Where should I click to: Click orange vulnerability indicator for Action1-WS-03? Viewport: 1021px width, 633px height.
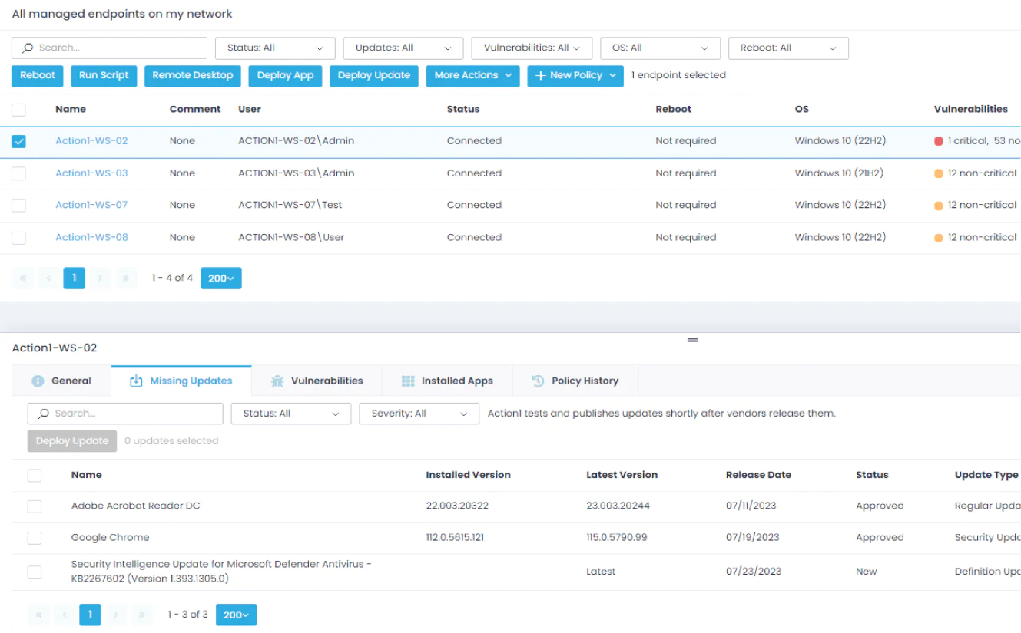click(938, 173)
